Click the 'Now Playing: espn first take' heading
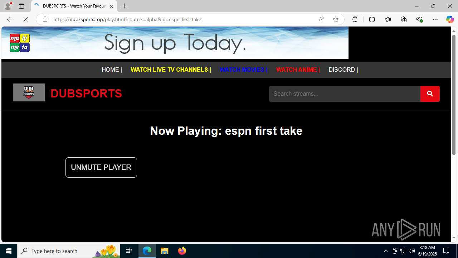The height and width of the screenshot is (258, 458). (226, 131)
